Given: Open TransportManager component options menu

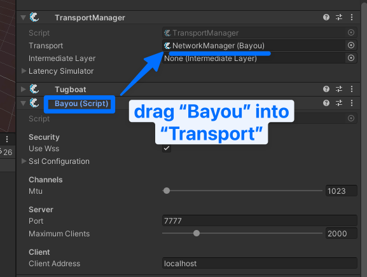Looking at the screenshot, I should (352, 17).
